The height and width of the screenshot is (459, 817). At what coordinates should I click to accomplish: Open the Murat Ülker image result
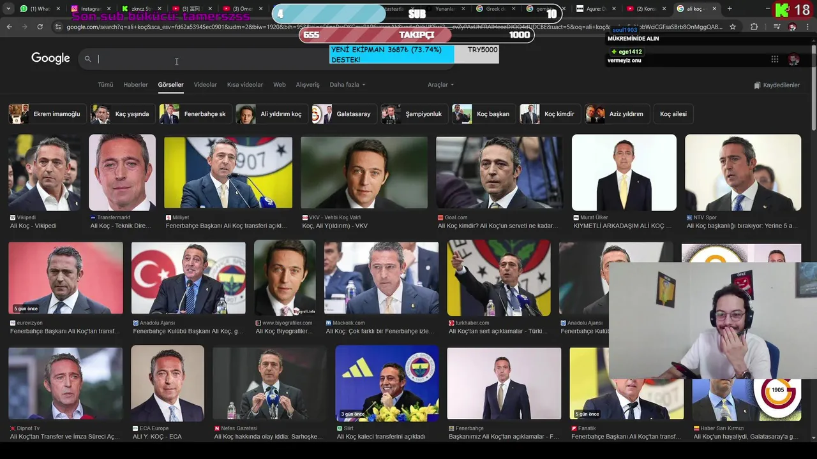(624, 172)
